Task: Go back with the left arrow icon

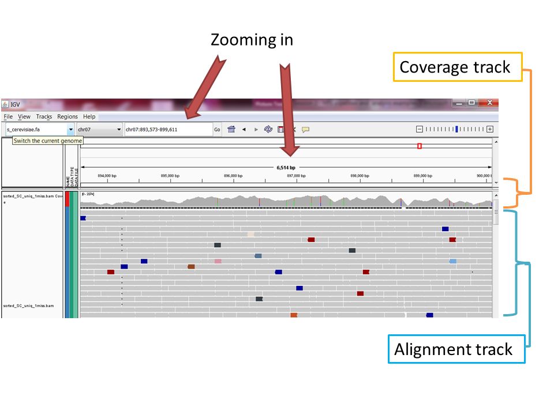Action: (244, 130)
